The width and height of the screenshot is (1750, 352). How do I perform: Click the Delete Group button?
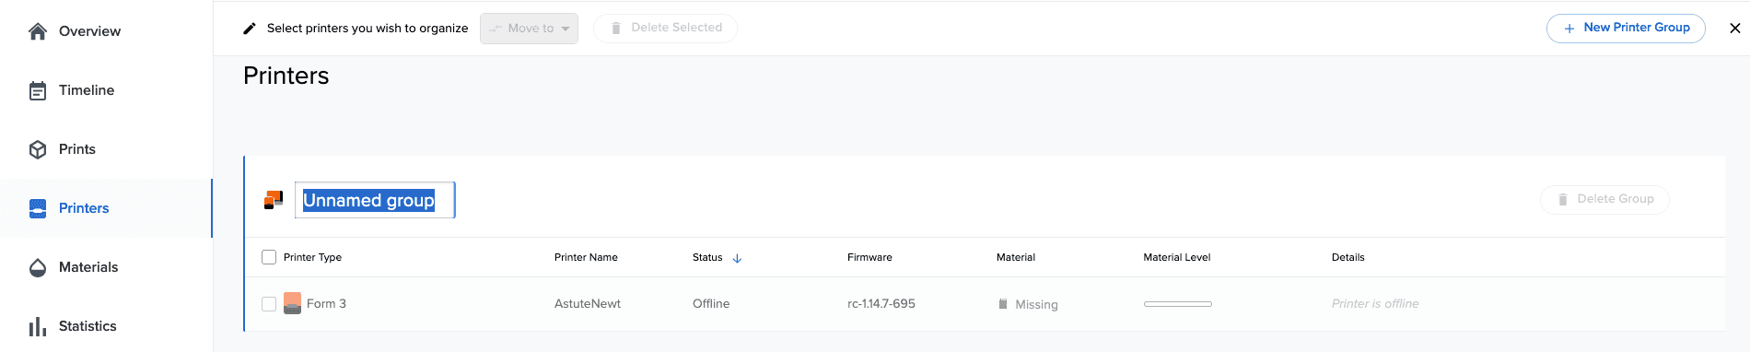tap(1604, 199)
